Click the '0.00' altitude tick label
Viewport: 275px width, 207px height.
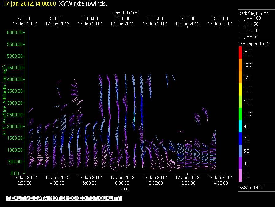(x=15, y=174)
